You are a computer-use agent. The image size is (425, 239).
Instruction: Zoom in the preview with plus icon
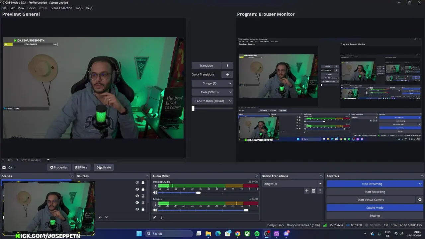[17, 160]
